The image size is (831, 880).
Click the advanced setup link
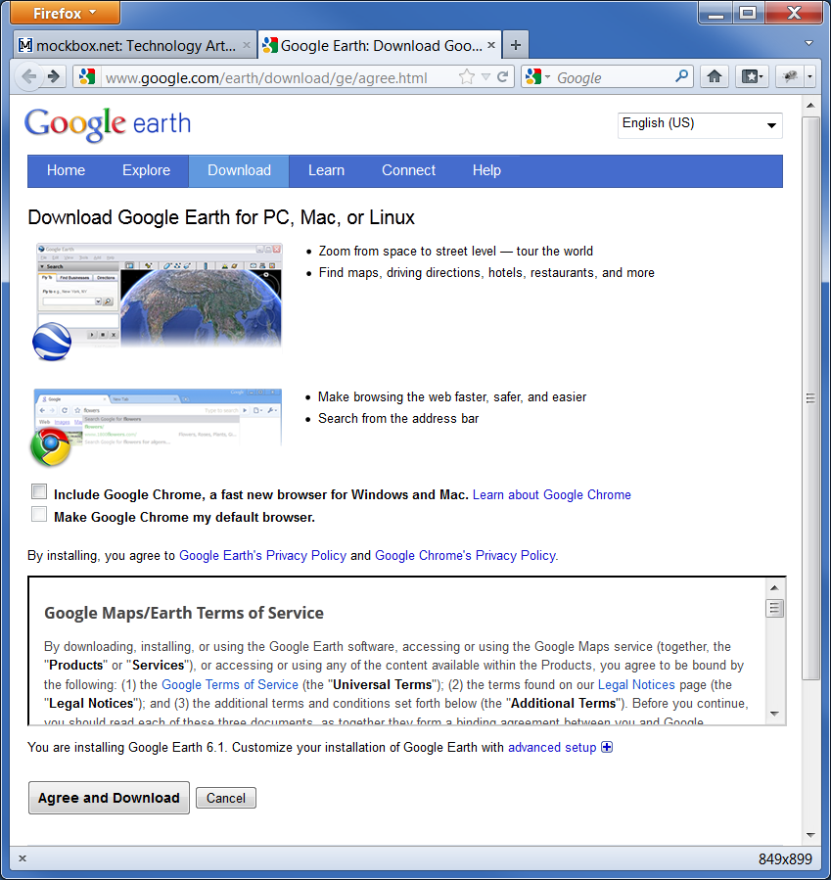coord(552,748)
